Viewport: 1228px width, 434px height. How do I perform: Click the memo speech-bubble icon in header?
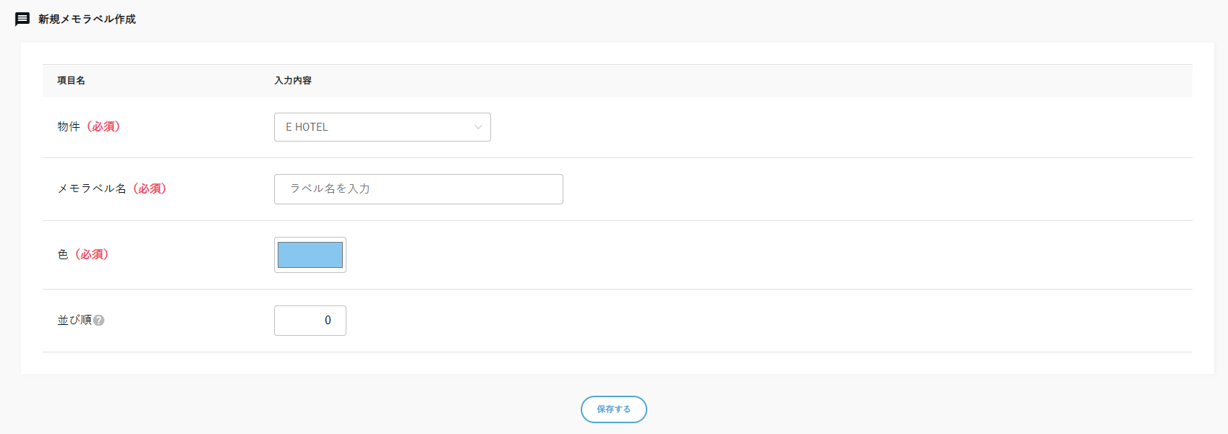click(22, 19)
